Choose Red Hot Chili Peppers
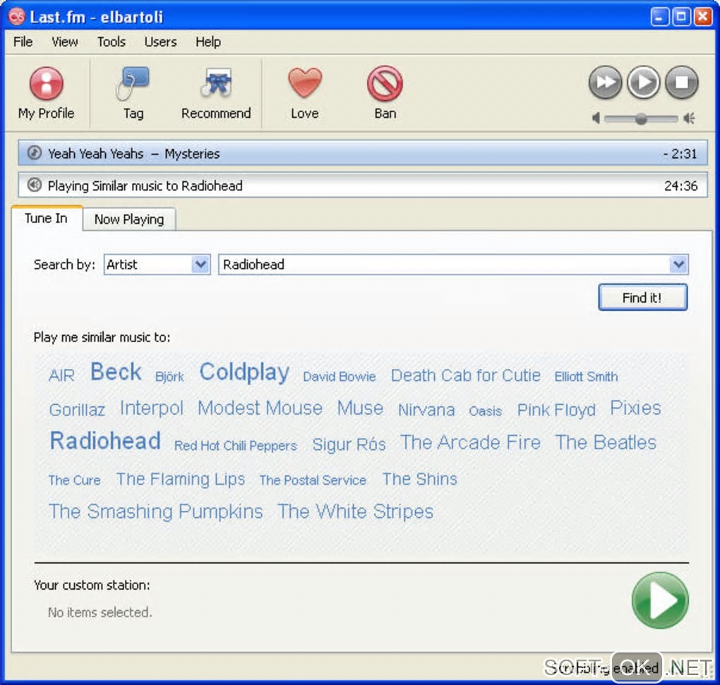720x685 pixels. 236,446
